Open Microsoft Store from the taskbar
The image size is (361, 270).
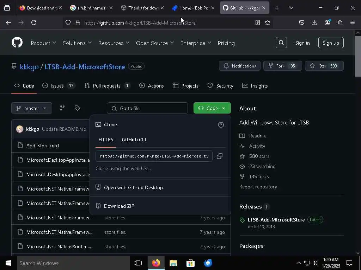coord(190,263)
